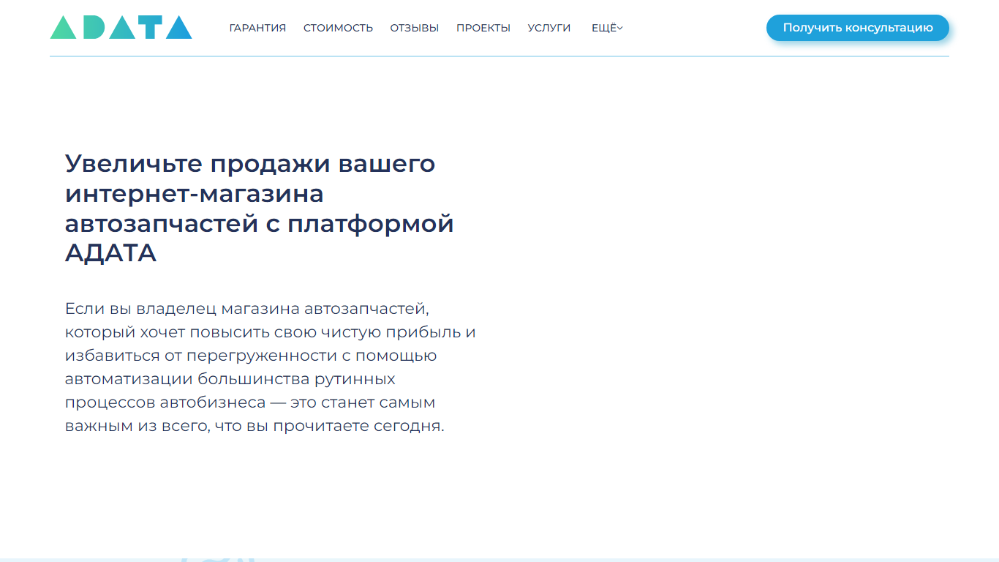Open the ГАРАНТИЯ menu item
This screenshot has height=562, width=999.
coord(257,28)
